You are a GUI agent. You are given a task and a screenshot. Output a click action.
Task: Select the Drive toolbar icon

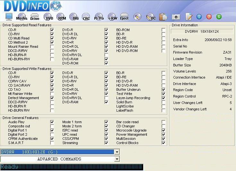(x=35, y=17)
